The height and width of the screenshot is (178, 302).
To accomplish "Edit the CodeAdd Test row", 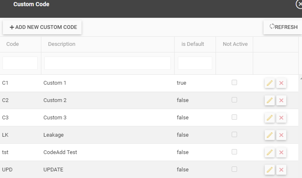I will [x=270, y=152].
